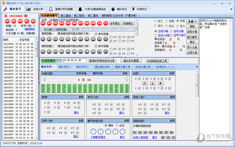The image size is (235, 147).
Task: Click scroll-down arrow of the 期号 results list
Action: pos(36,138)
